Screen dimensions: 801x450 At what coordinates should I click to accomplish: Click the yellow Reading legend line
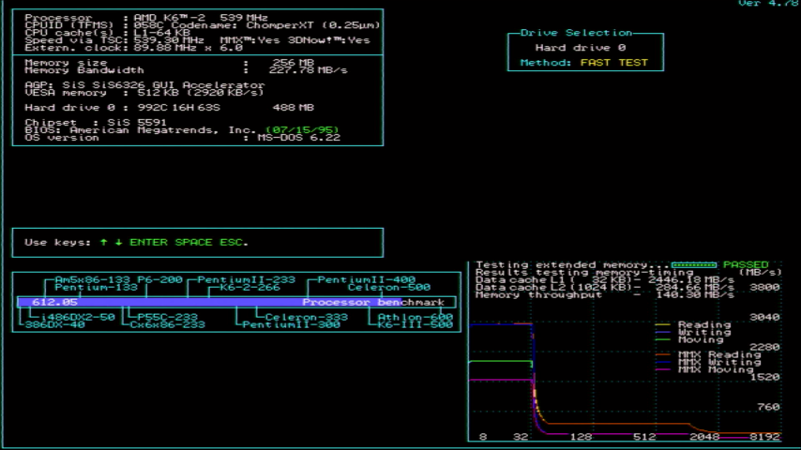663,324
